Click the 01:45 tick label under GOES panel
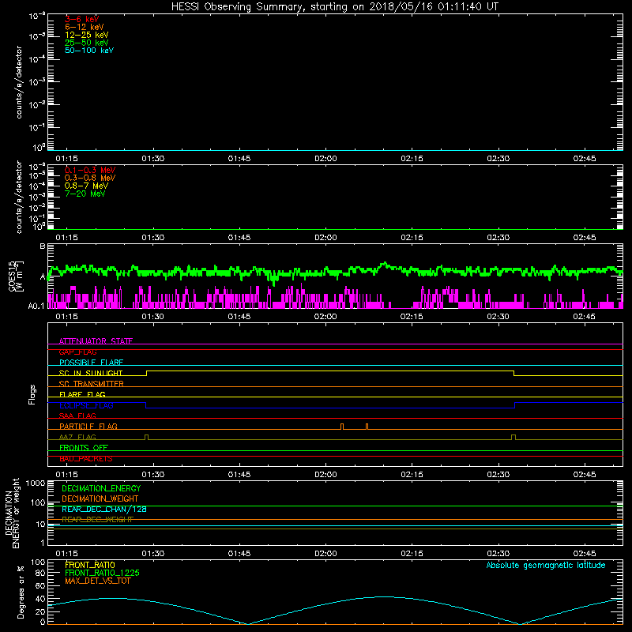 (239, 317)
